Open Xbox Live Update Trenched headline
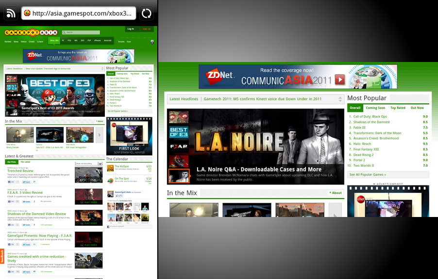438x279 pixels. click(48, 69)
